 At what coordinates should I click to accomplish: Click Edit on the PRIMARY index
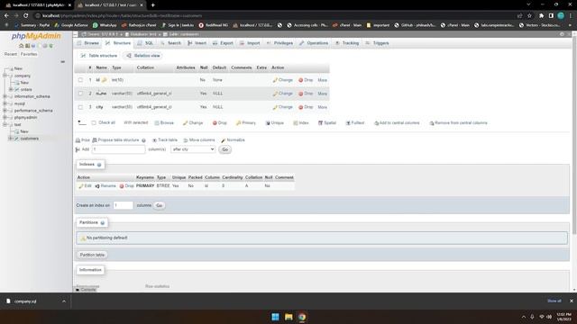pos(85,186)
